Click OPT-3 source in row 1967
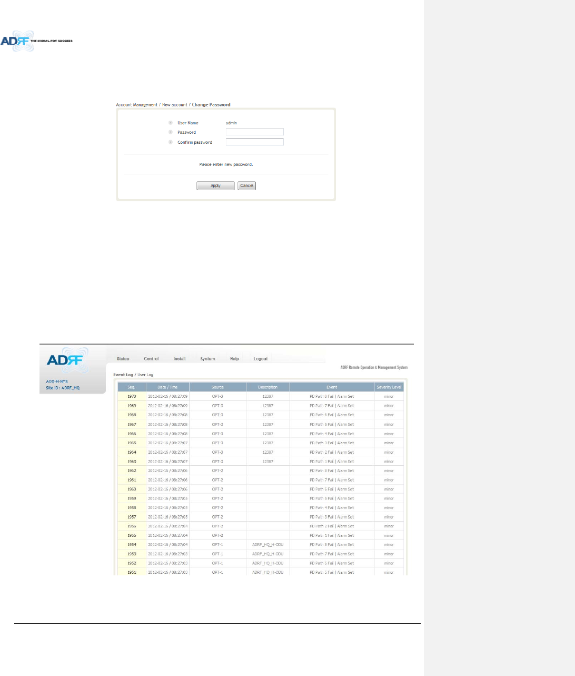This screenshot has width=575, height=676. (217, 424)
